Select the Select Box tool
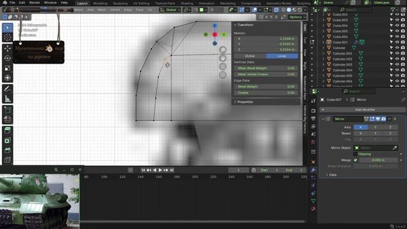Screen dimensions: 407x229 8,28
